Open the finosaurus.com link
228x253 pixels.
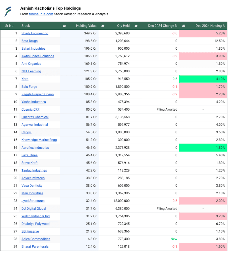coord(41,14)
